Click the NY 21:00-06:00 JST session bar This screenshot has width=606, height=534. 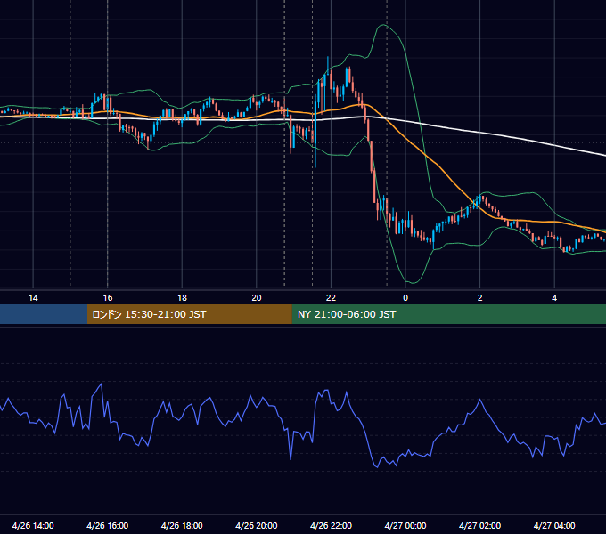tap(448, 314)
